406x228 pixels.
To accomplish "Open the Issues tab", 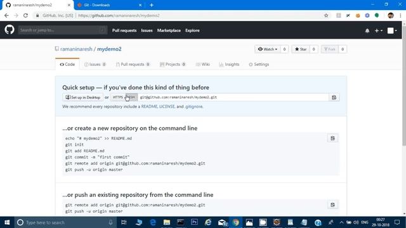I will pyautogui.click(x=95, y=65).
